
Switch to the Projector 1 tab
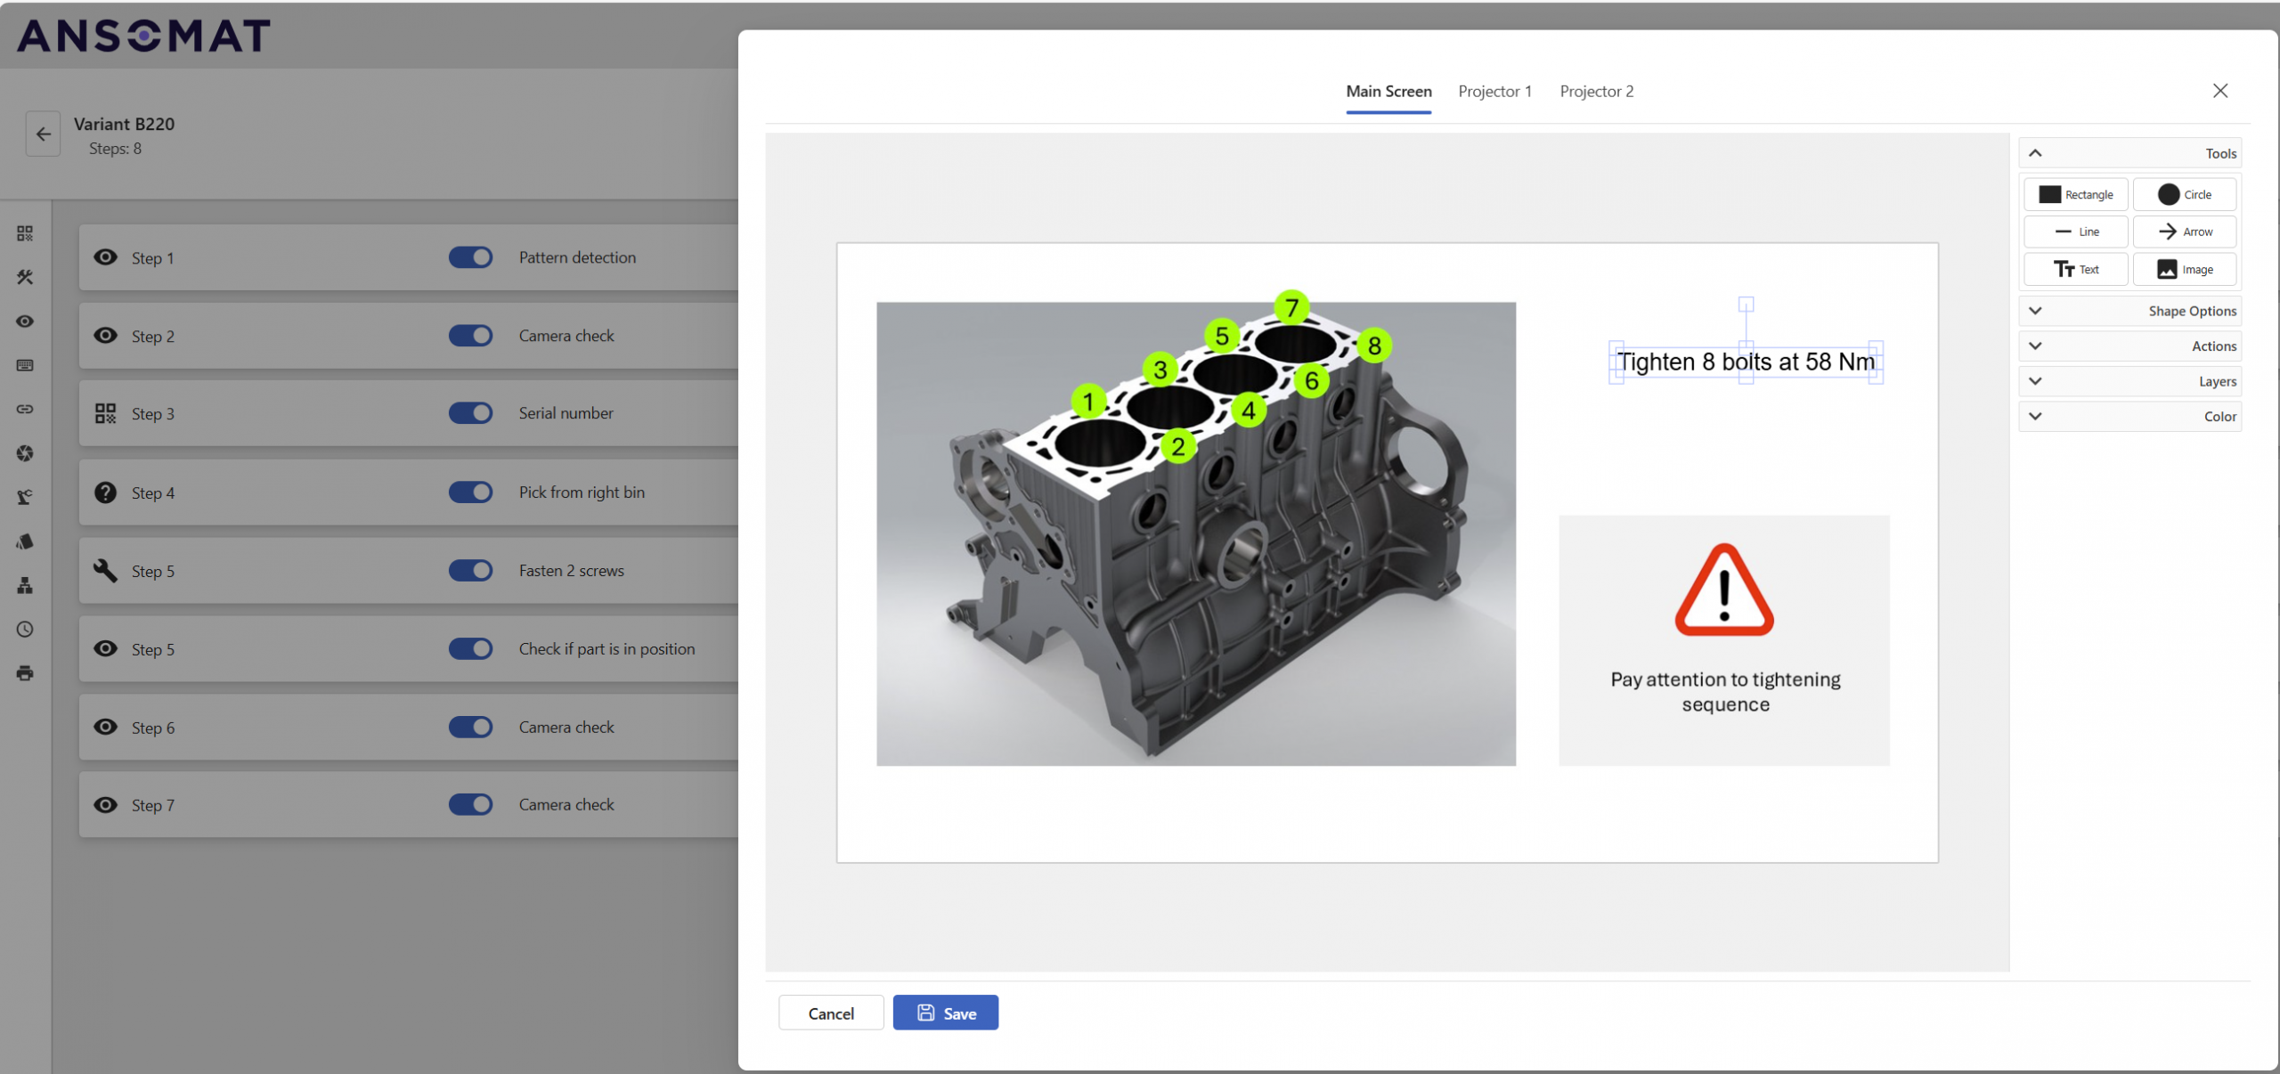tap(1494, 91)
